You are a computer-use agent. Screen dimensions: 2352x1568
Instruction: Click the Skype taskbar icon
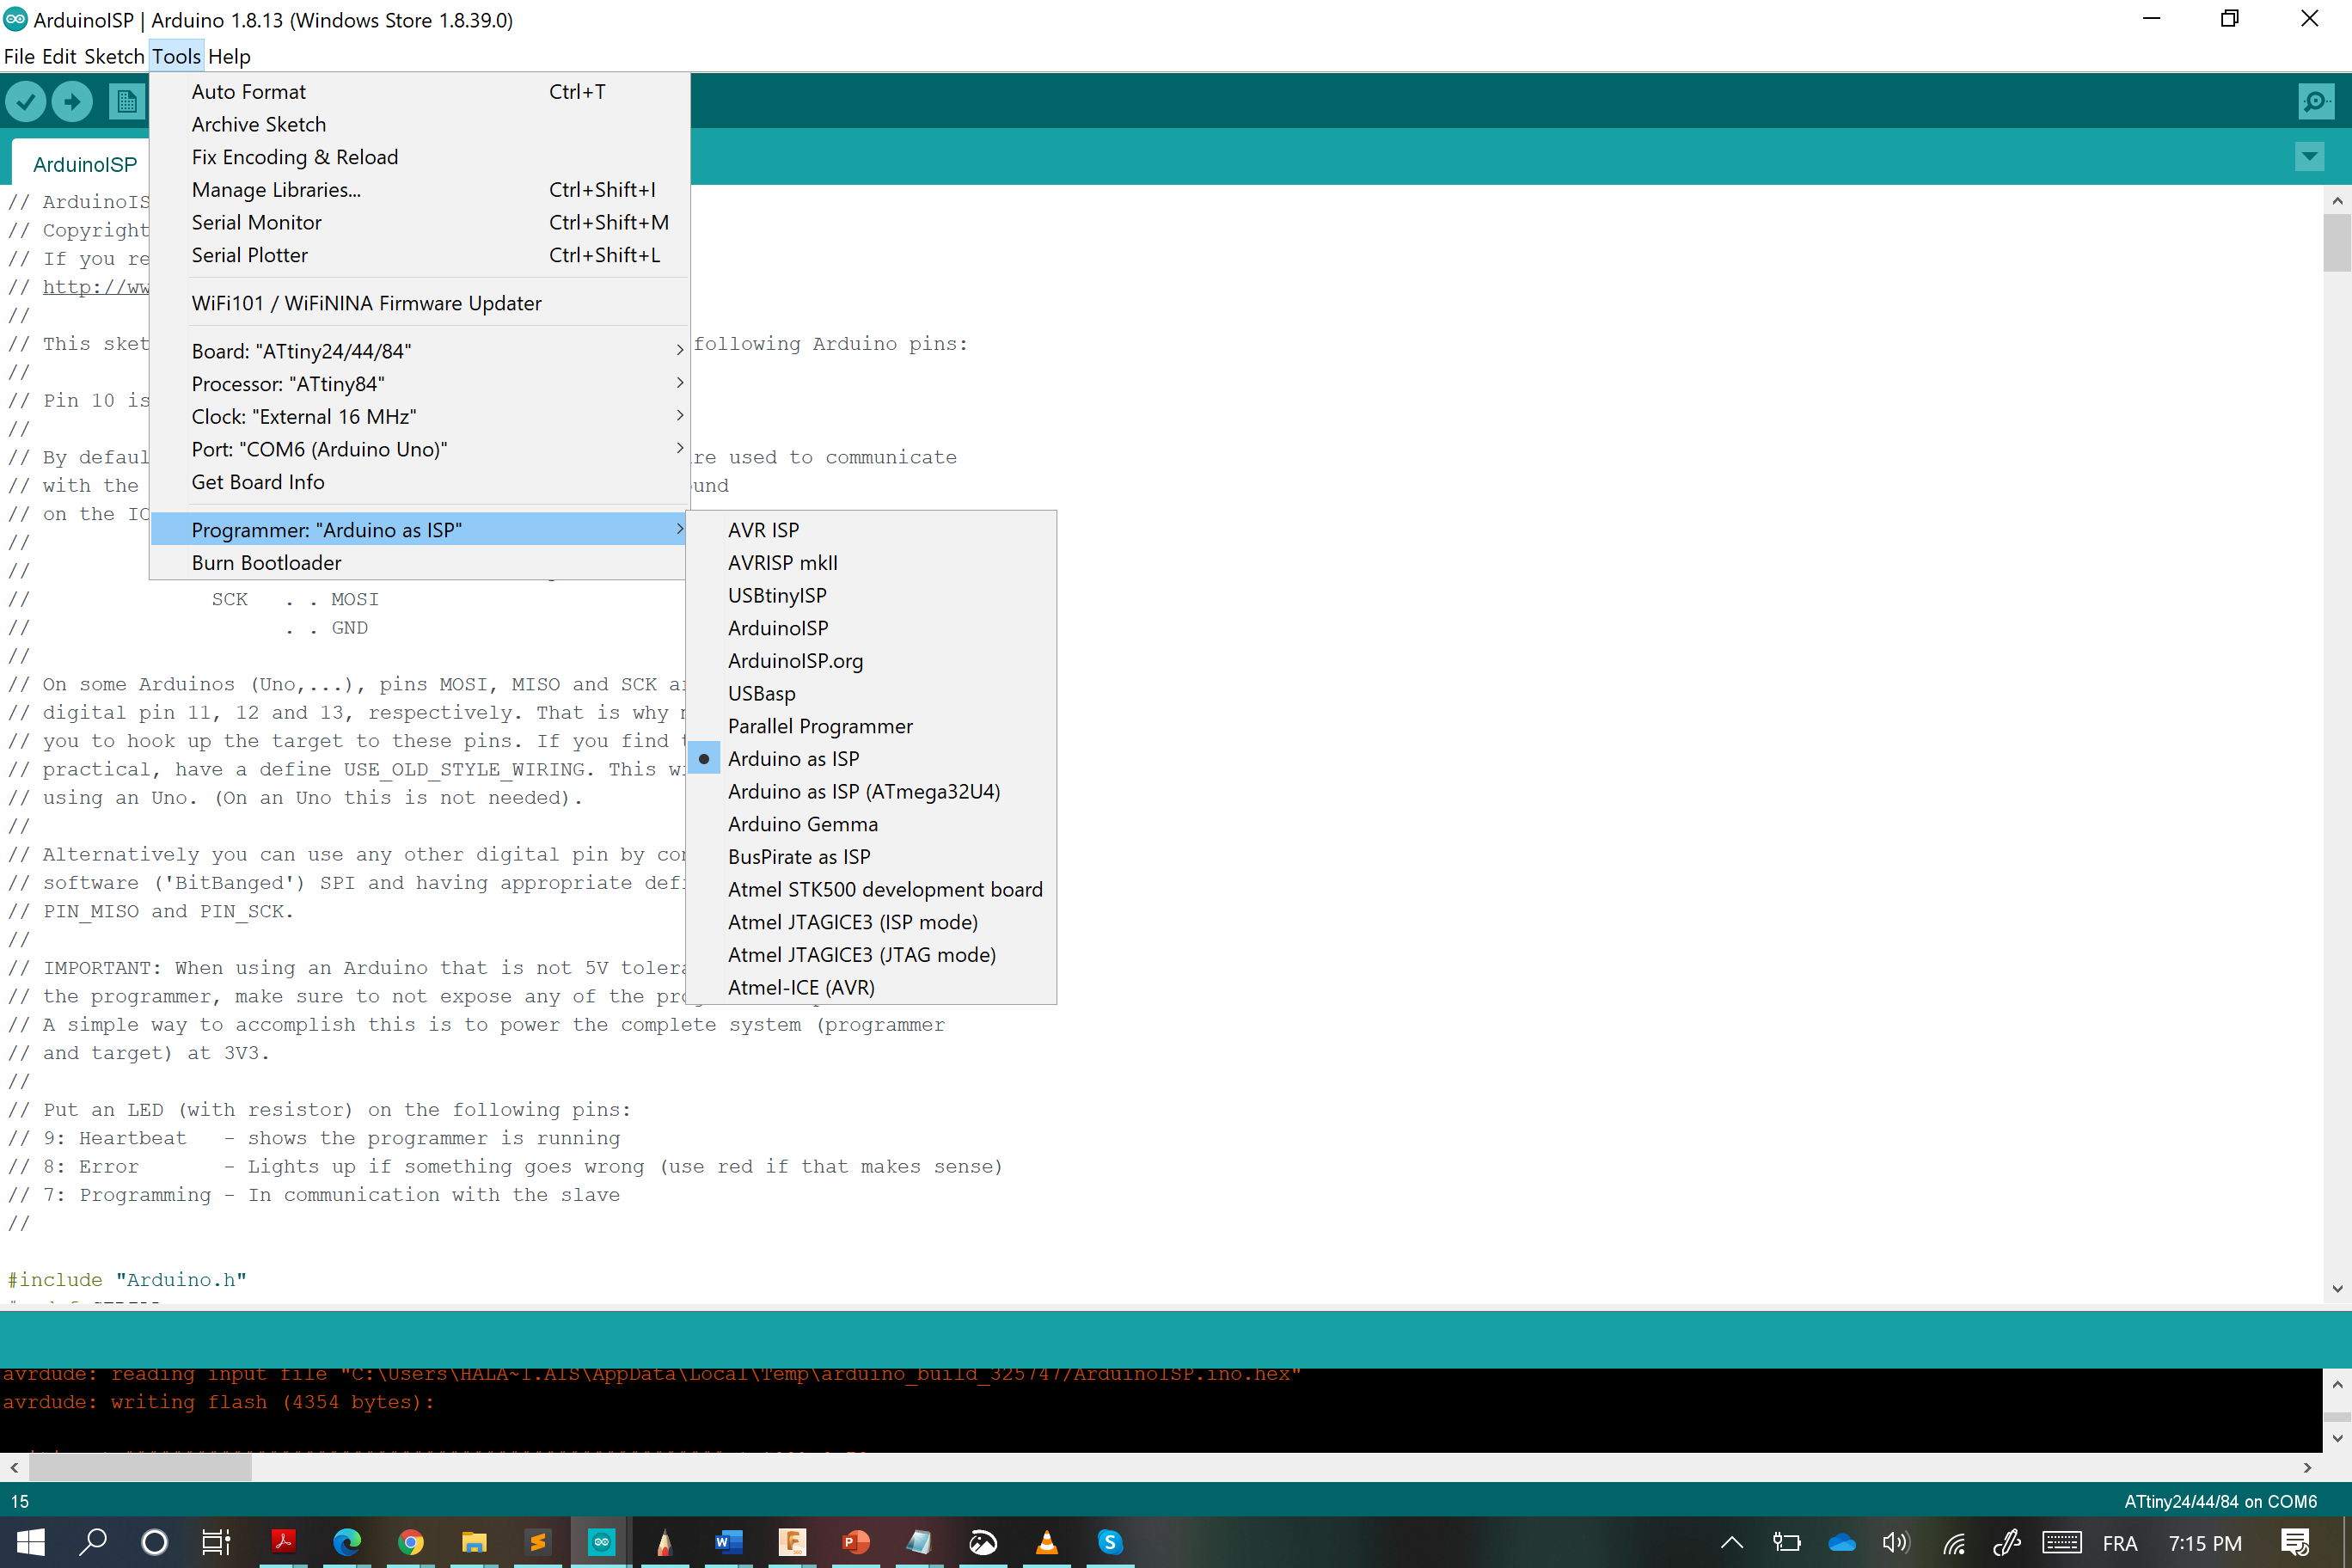(x=1109, y=1542)
